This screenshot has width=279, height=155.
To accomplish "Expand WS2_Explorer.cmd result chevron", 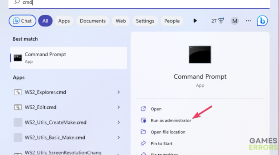I will point(118,92).
